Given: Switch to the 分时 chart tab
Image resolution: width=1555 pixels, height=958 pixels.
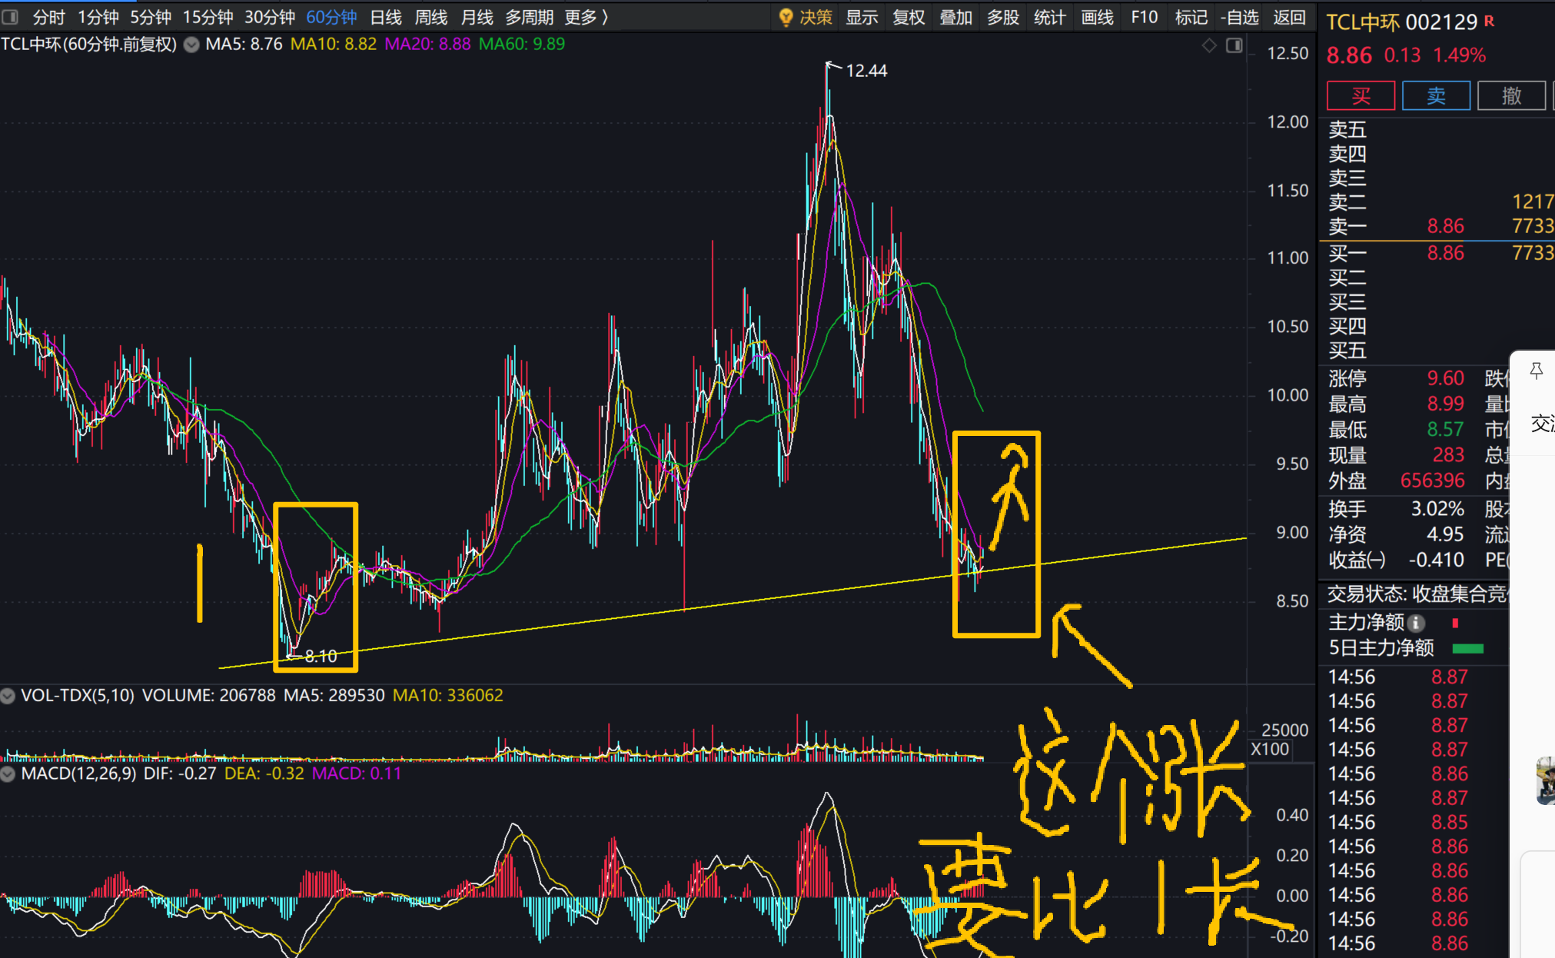Looking at the screenshot, I should coord(49,17).
